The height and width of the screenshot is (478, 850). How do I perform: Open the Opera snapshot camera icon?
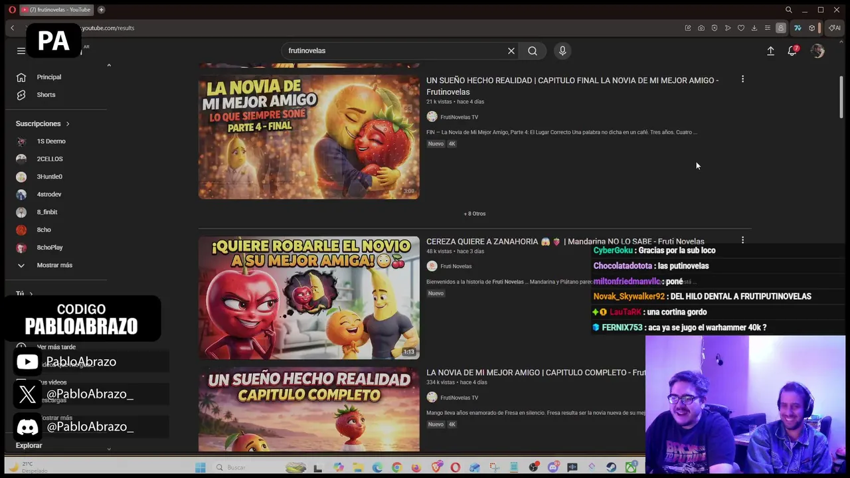pos(701,28)
